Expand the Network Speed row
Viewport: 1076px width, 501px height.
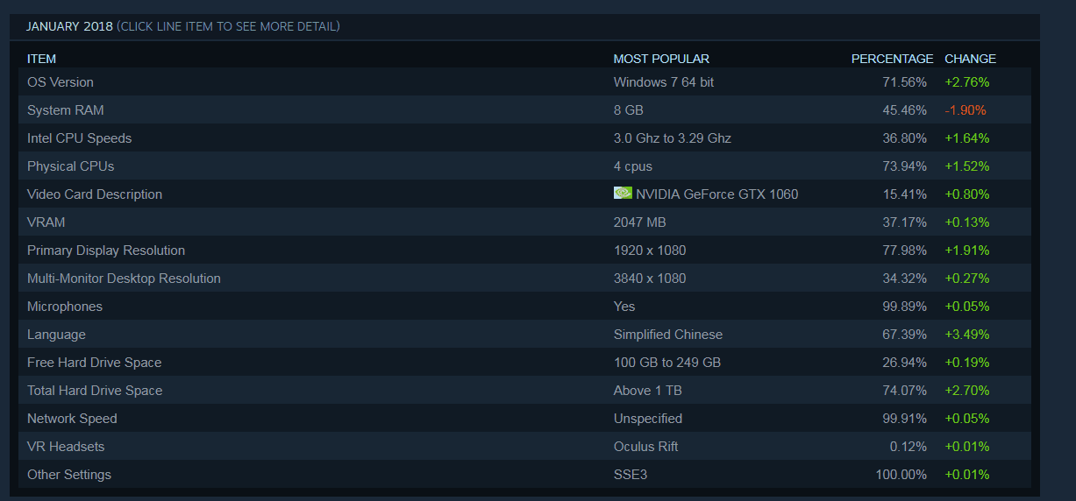(x=72, y=419)
